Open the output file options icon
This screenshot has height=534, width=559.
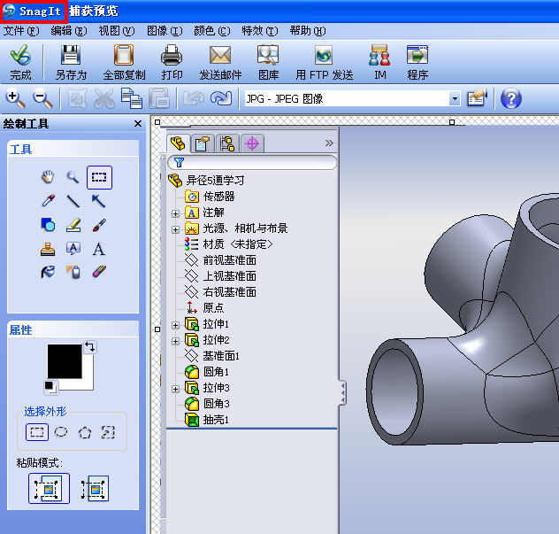[477, 98]
